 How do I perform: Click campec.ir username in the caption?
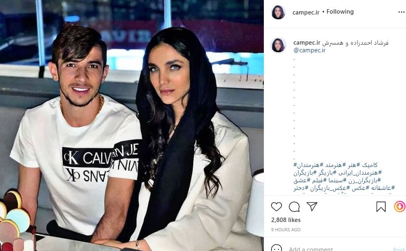[307, 42]
